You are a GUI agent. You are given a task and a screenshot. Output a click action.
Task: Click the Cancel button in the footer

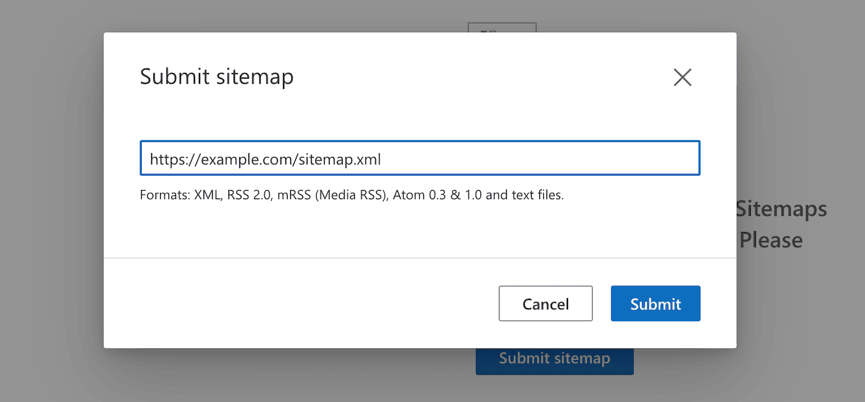[x=546, y=304]
